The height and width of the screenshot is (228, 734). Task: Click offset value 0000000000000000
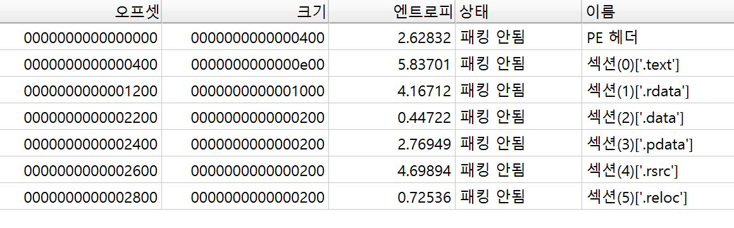tap(90, 38)
